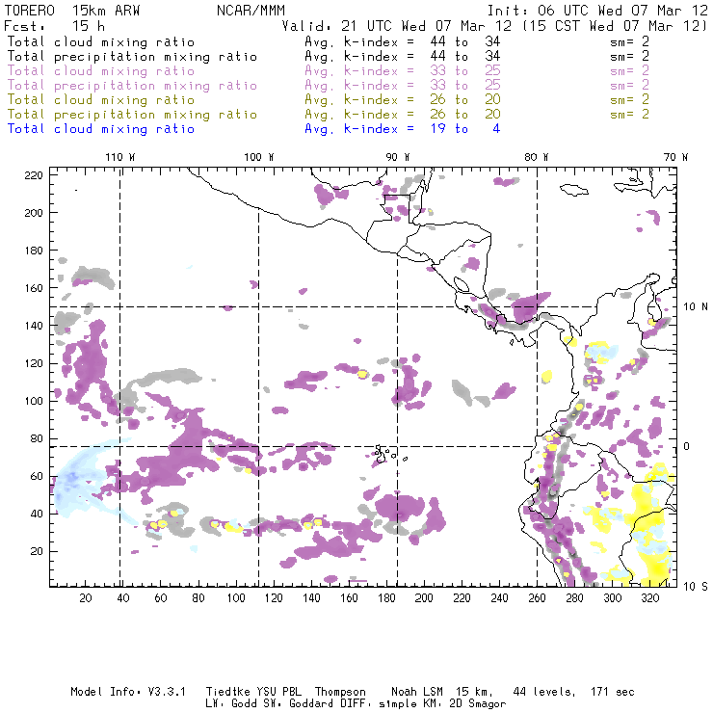Viewport: 713px width, 713px height.
Task: Click the "Fcst: 15 h" forecast hour text
Action: tap(55, 26)
